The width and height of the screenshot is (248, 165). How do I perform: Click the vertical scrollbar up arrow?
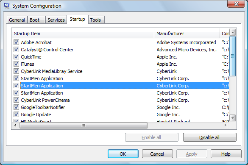click(232, 32)
